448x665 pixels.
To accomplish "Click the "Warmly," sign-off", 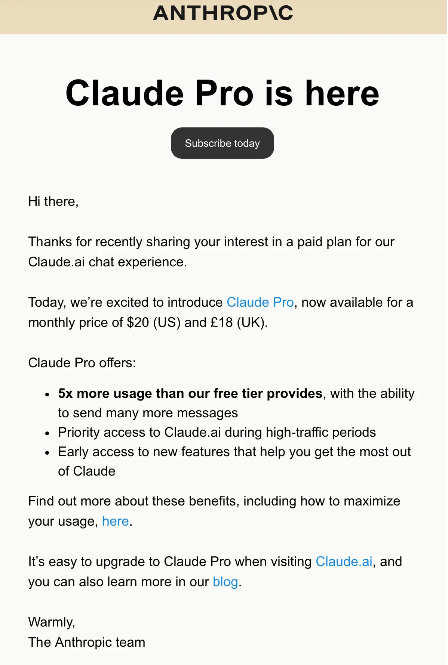I will click(52, 622).
